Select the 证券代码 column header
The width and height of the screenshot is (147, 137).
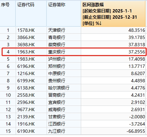[31, 13]
